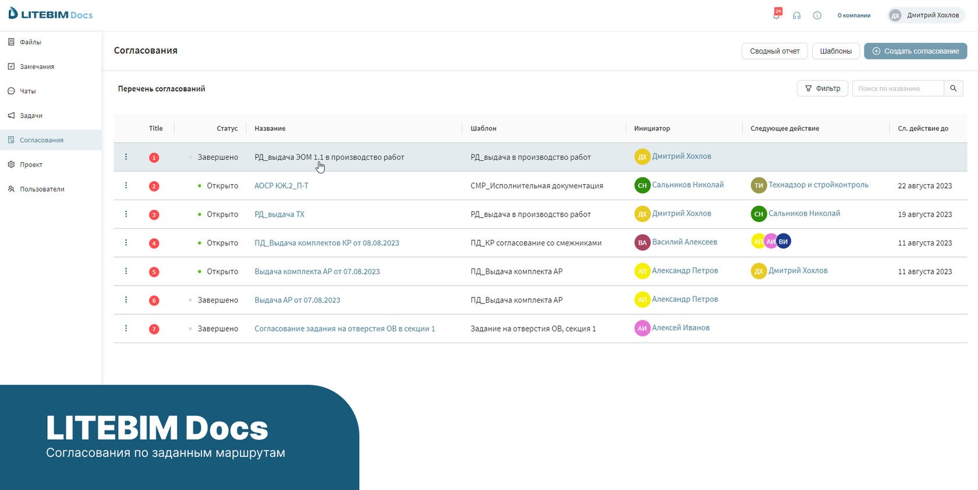Open 'Выдача АР от 07.08.2023' approval
The image size is (978, 490).
(x=297, y=300)
